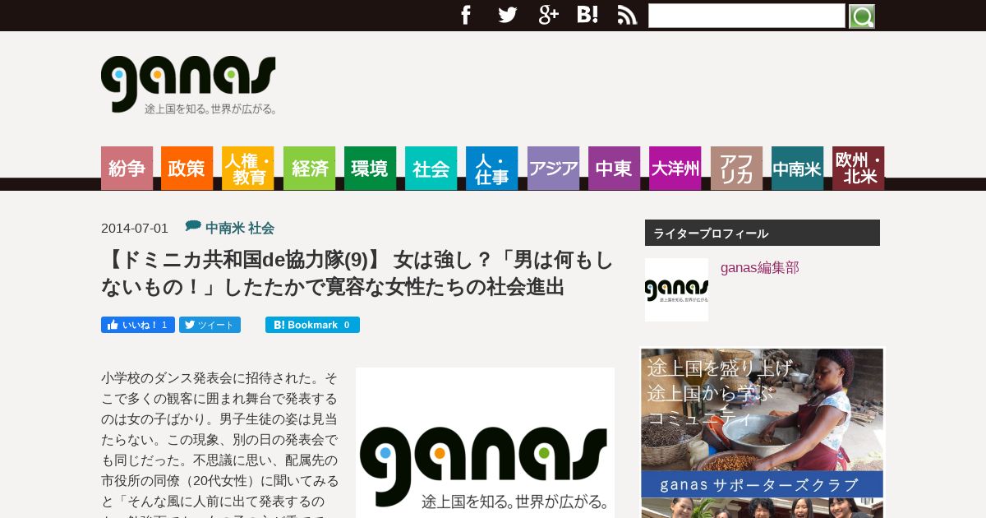Open the 中東 category tab
This screenshot has height=518, width=986.
click(614, 169)
